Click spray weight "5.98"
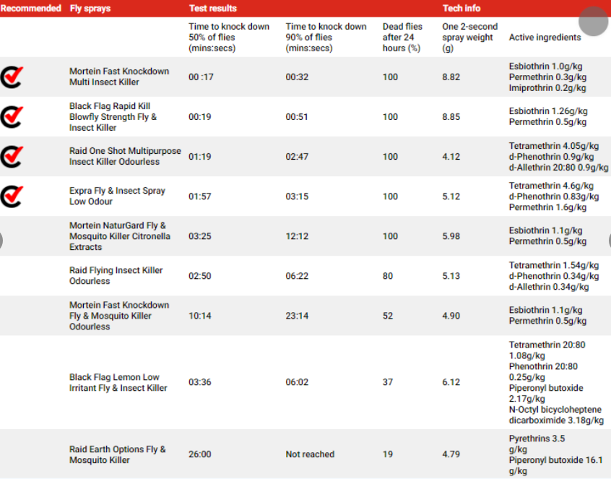The image size is (611, 479). (x=451, y=236)
